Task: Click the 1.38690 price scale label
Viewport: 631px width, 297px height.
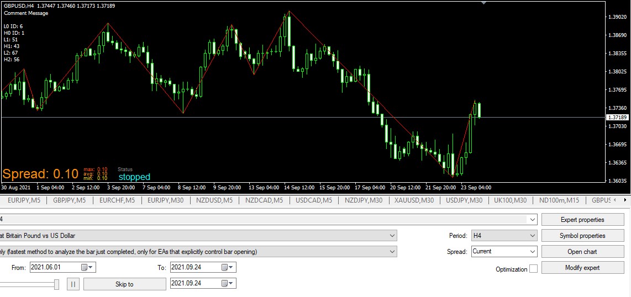Action: click(618, 35)
